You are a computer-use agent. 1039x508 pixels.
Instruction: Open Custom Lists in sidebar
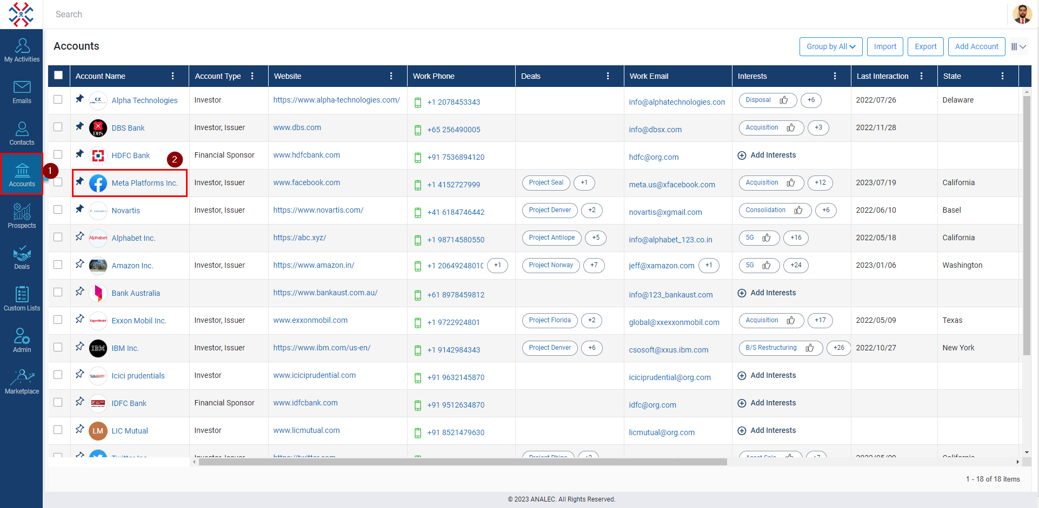[x=22, y=299]
